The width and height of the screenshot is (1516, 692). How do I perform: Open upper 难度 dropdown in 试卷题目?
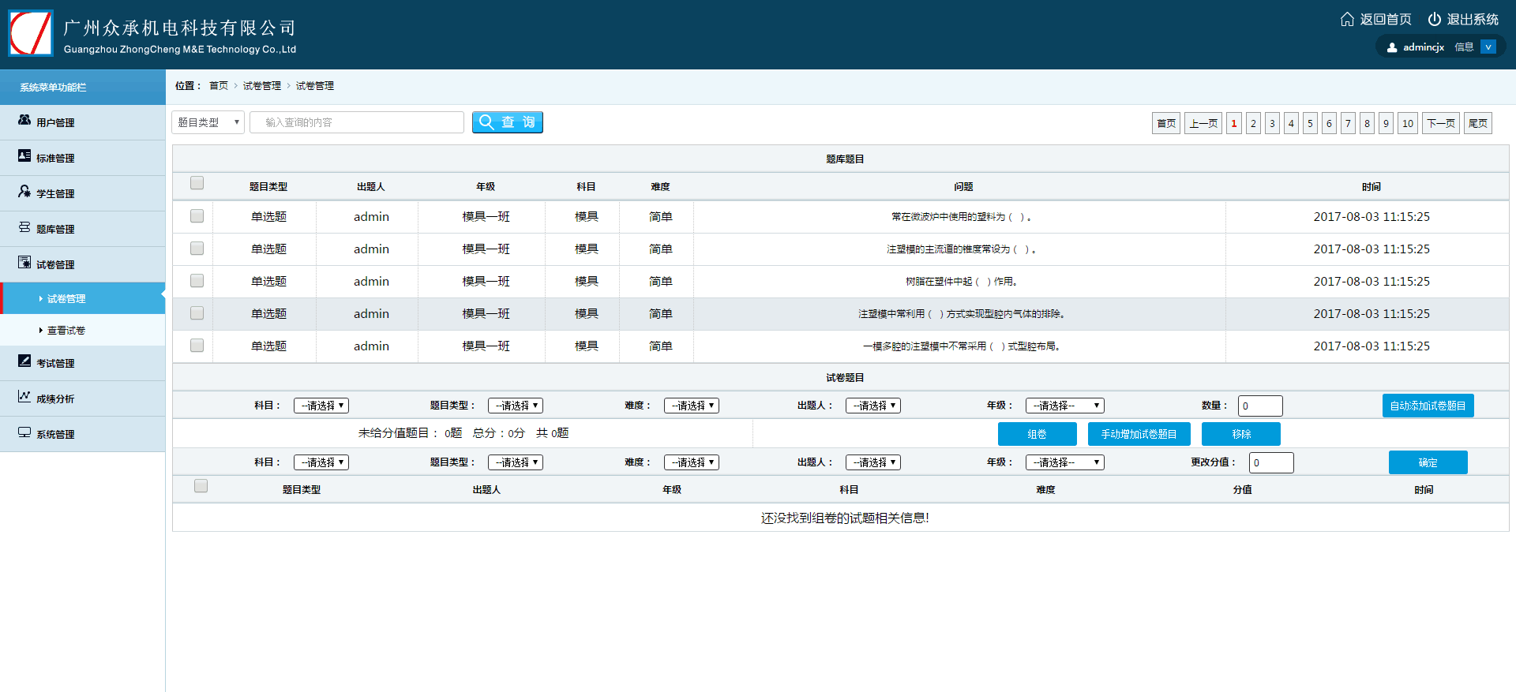click(x=692, y=406)
